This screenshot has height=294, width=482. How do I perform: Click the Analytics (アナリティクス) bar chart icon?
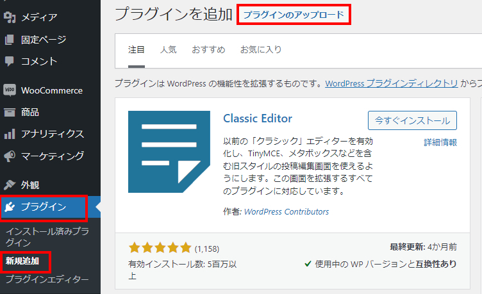[10, 134]
